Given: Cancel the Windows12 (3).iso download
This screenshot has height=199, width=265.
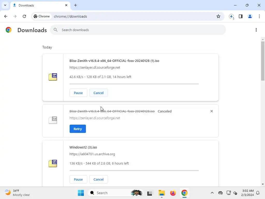Looking at the screenshot, I should click(x=99, y=179).
